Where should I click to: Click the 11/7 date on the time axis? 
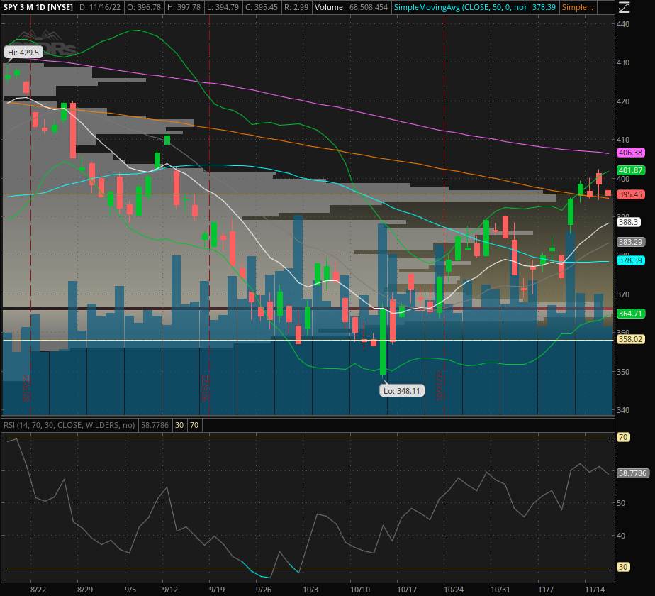[x=546, y=590]
